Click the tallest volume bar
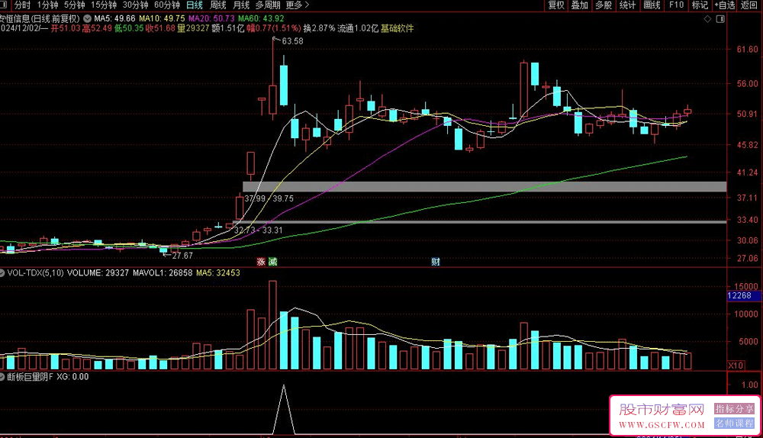763x438 pixels. pyautogui.click(x=272, y=324)
